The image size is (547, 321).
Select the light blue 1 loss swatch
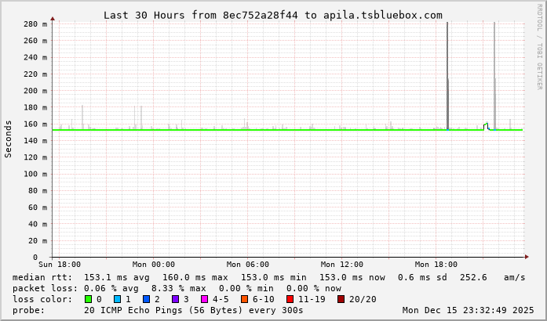[117, 299]
